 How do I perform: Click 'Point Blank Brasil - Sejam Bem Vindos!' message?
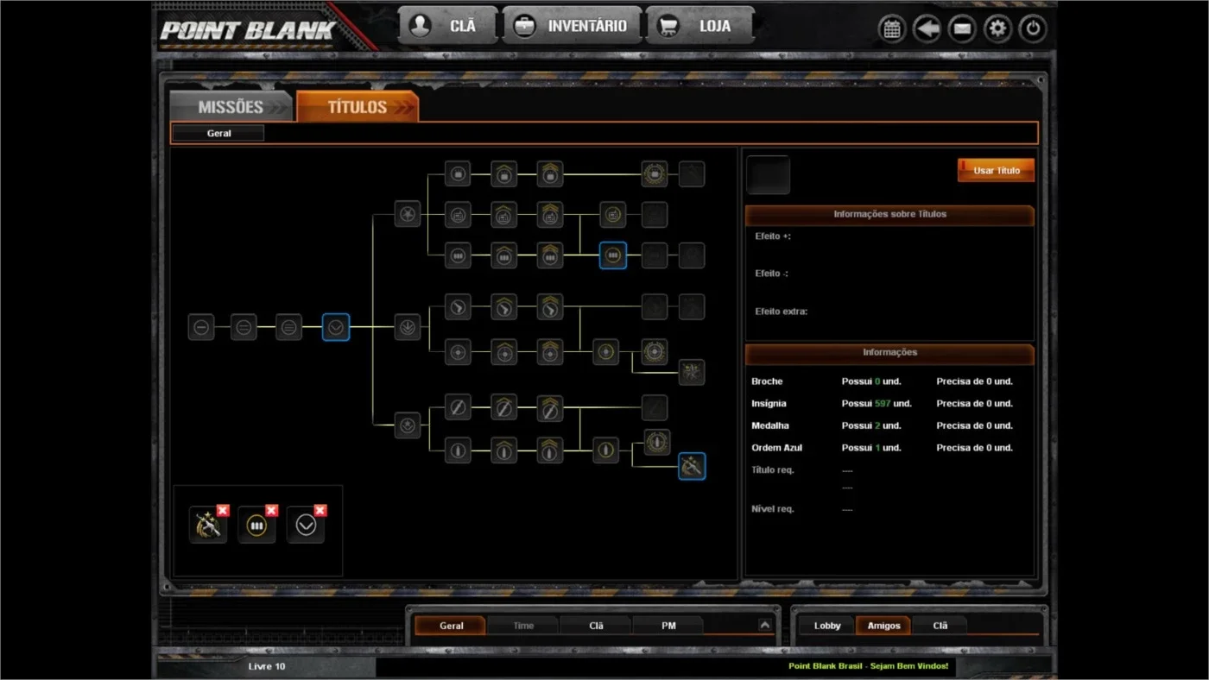[868, 666]
